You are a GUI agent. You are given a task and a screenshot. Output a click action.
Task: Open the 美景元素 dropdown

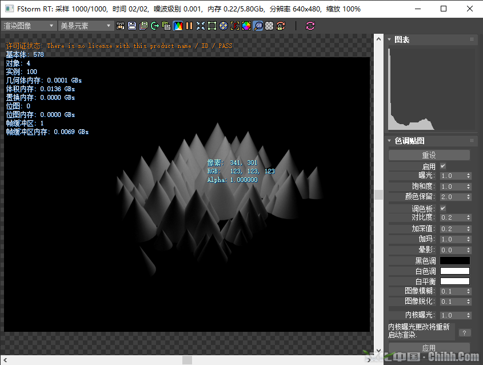[86, 26]
